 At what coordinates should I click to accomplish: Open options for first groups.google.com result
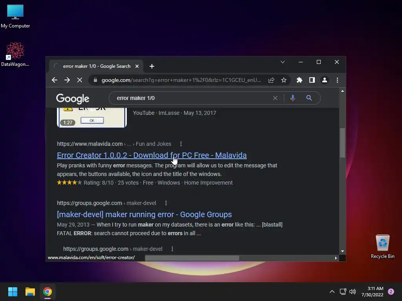[x=166, y=203]
